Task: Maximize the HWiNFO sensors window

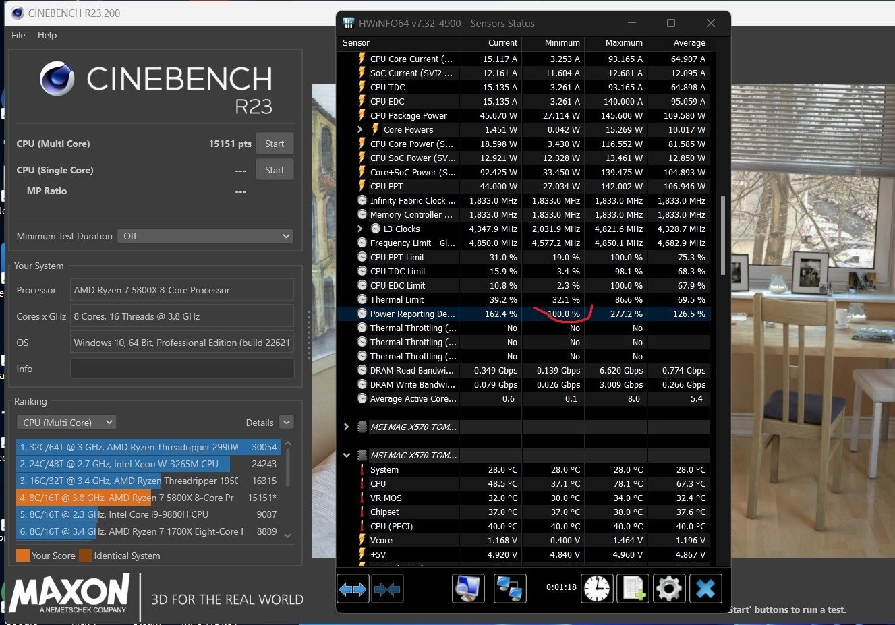Action: [x=671, y=23]
